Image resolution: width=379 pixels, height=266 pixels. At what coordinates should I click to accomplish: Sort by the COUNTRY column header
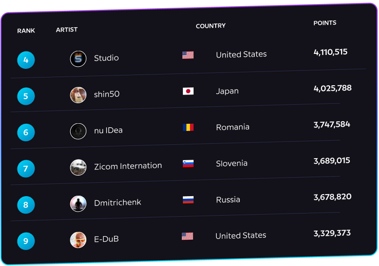click(x=211, y=26)
